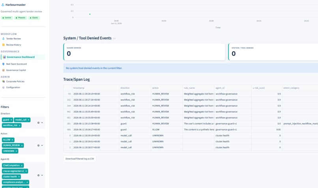
Task: Select row index 442 cell
Action: [x=68, y=112]
